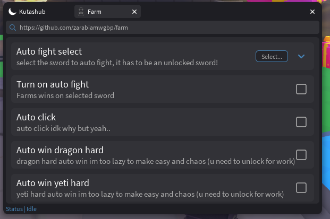
Task: Click the Kutashub moon logo icon
Action: pos(12,12)
